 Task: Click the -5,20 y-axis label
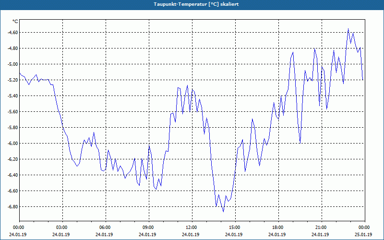tap(13, 80)
